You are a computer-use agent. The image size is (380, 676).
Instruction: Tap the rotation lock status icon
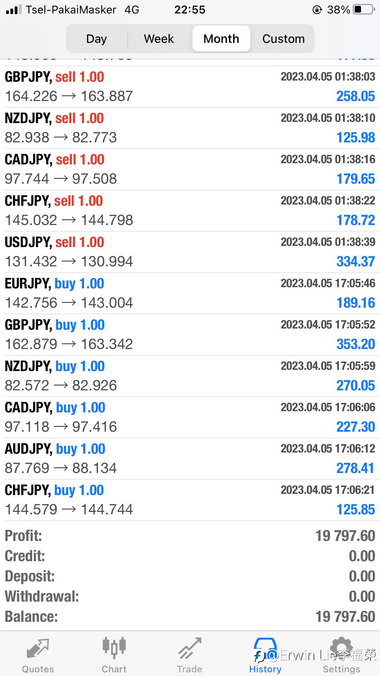317,10
